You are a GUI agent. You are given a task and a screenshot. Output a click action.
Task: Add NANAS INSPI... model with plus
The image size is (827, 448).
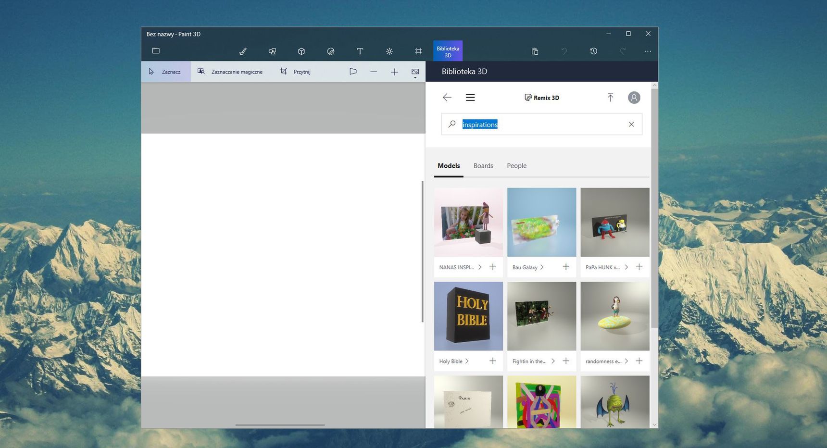(493, 267)
